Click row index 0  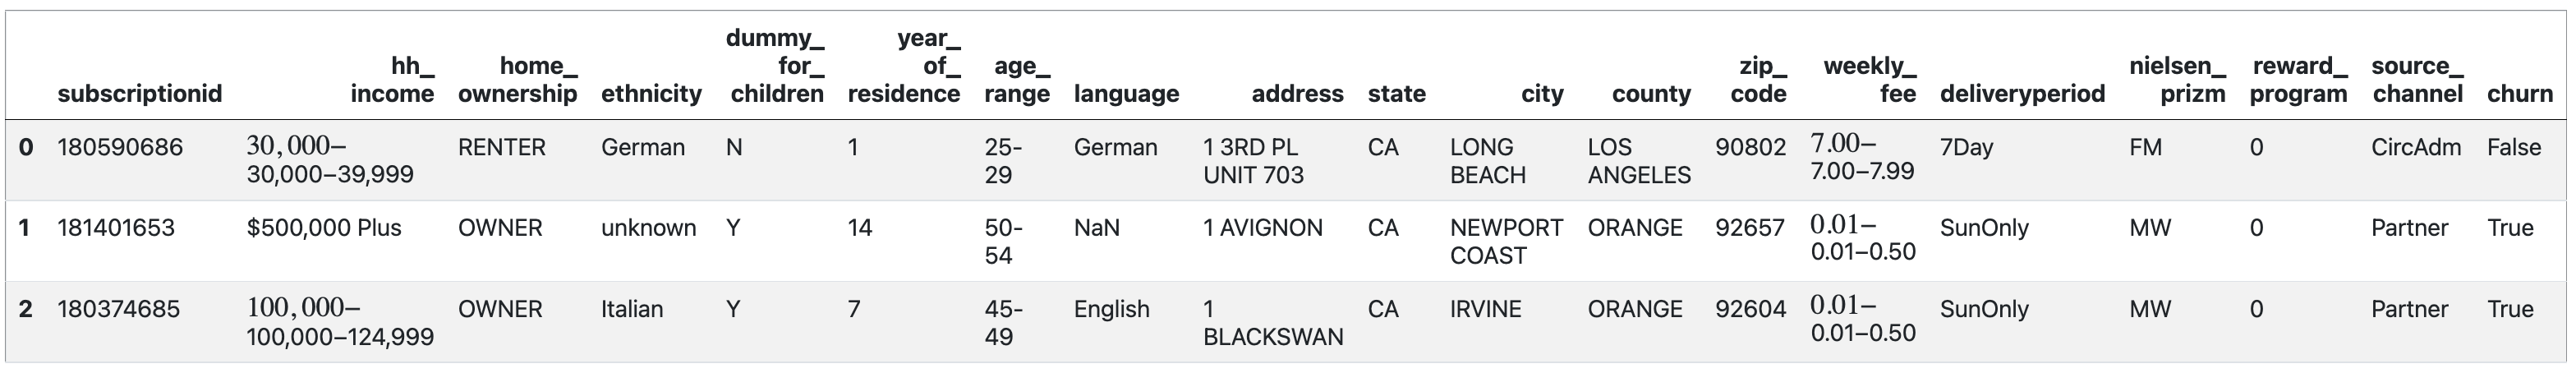(x=26, y=148)
